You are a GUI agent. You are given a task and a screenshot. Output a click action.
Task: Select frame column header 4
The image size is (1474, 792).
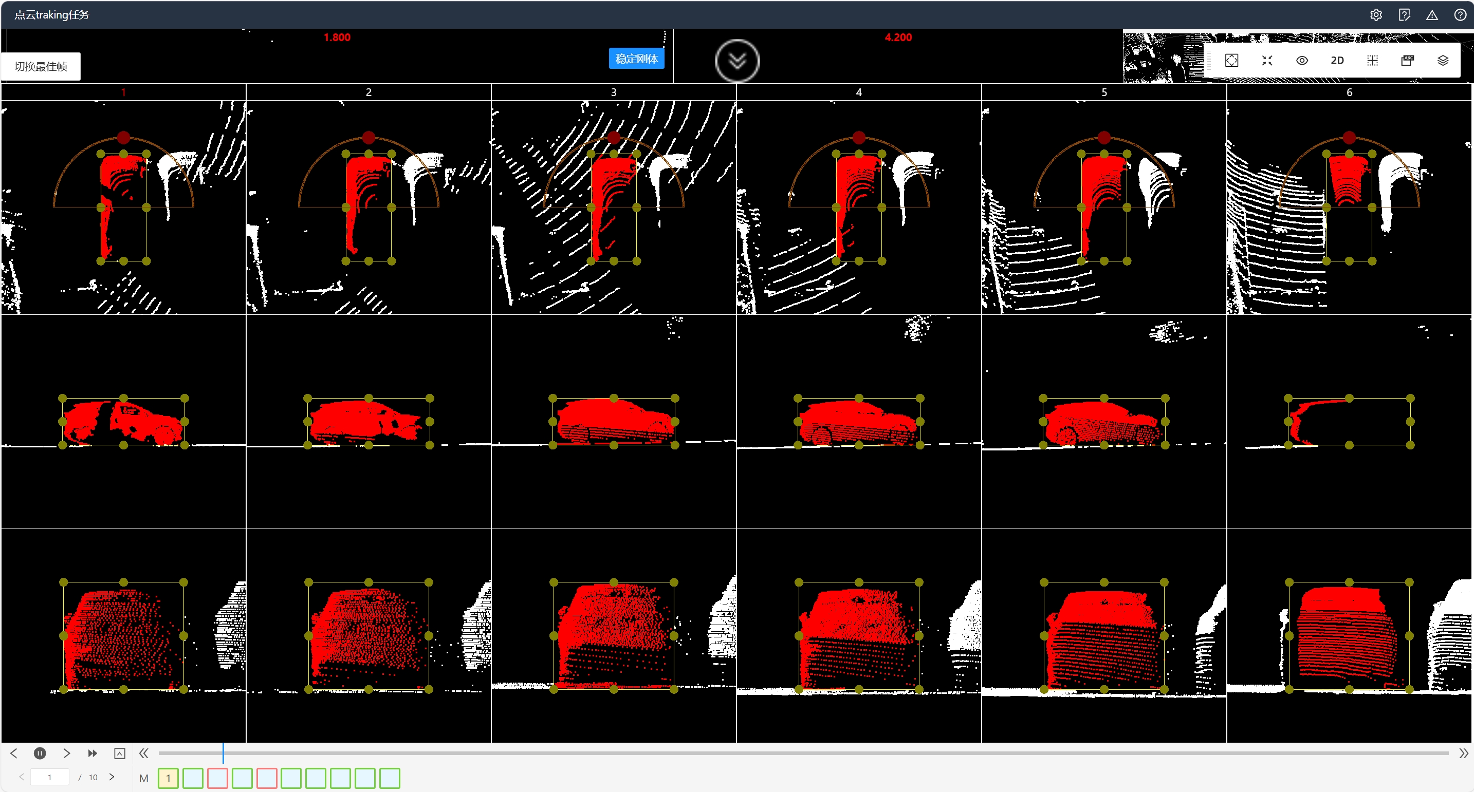[x=858, y=92]
